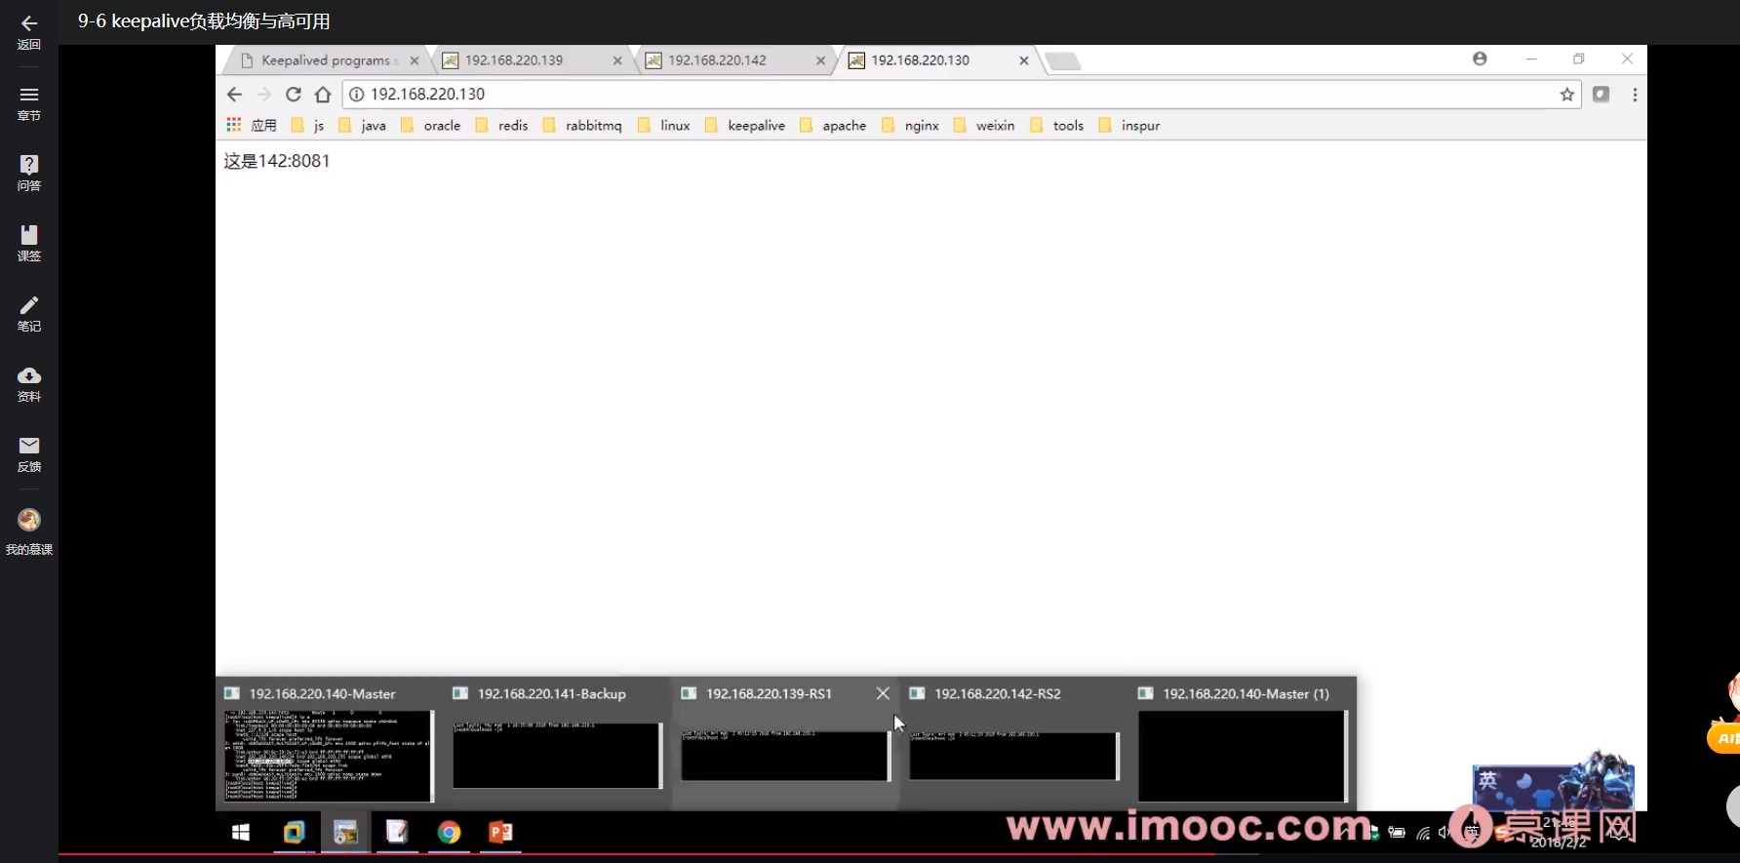Open the linux bookmark folder
This screenshot has height=863, width=1740.
click(663, 125)
